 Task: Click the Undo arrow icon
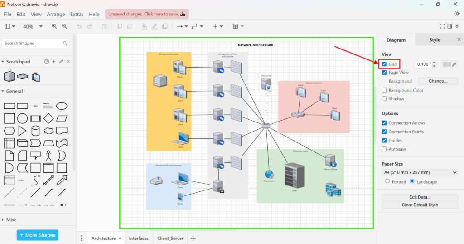80,27
